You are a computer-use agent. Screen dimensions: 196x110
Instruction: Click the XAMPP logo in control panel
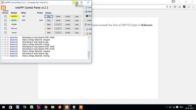(x=3, y=8)
